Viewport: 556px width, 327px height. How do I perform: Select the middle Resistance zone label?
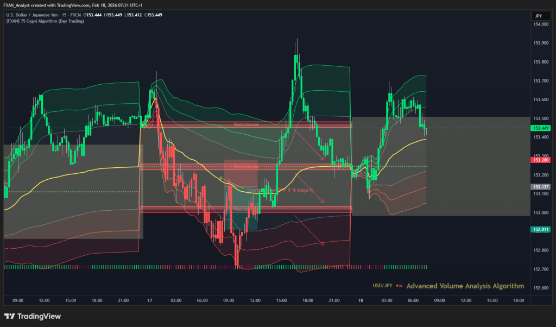(246, 167)
